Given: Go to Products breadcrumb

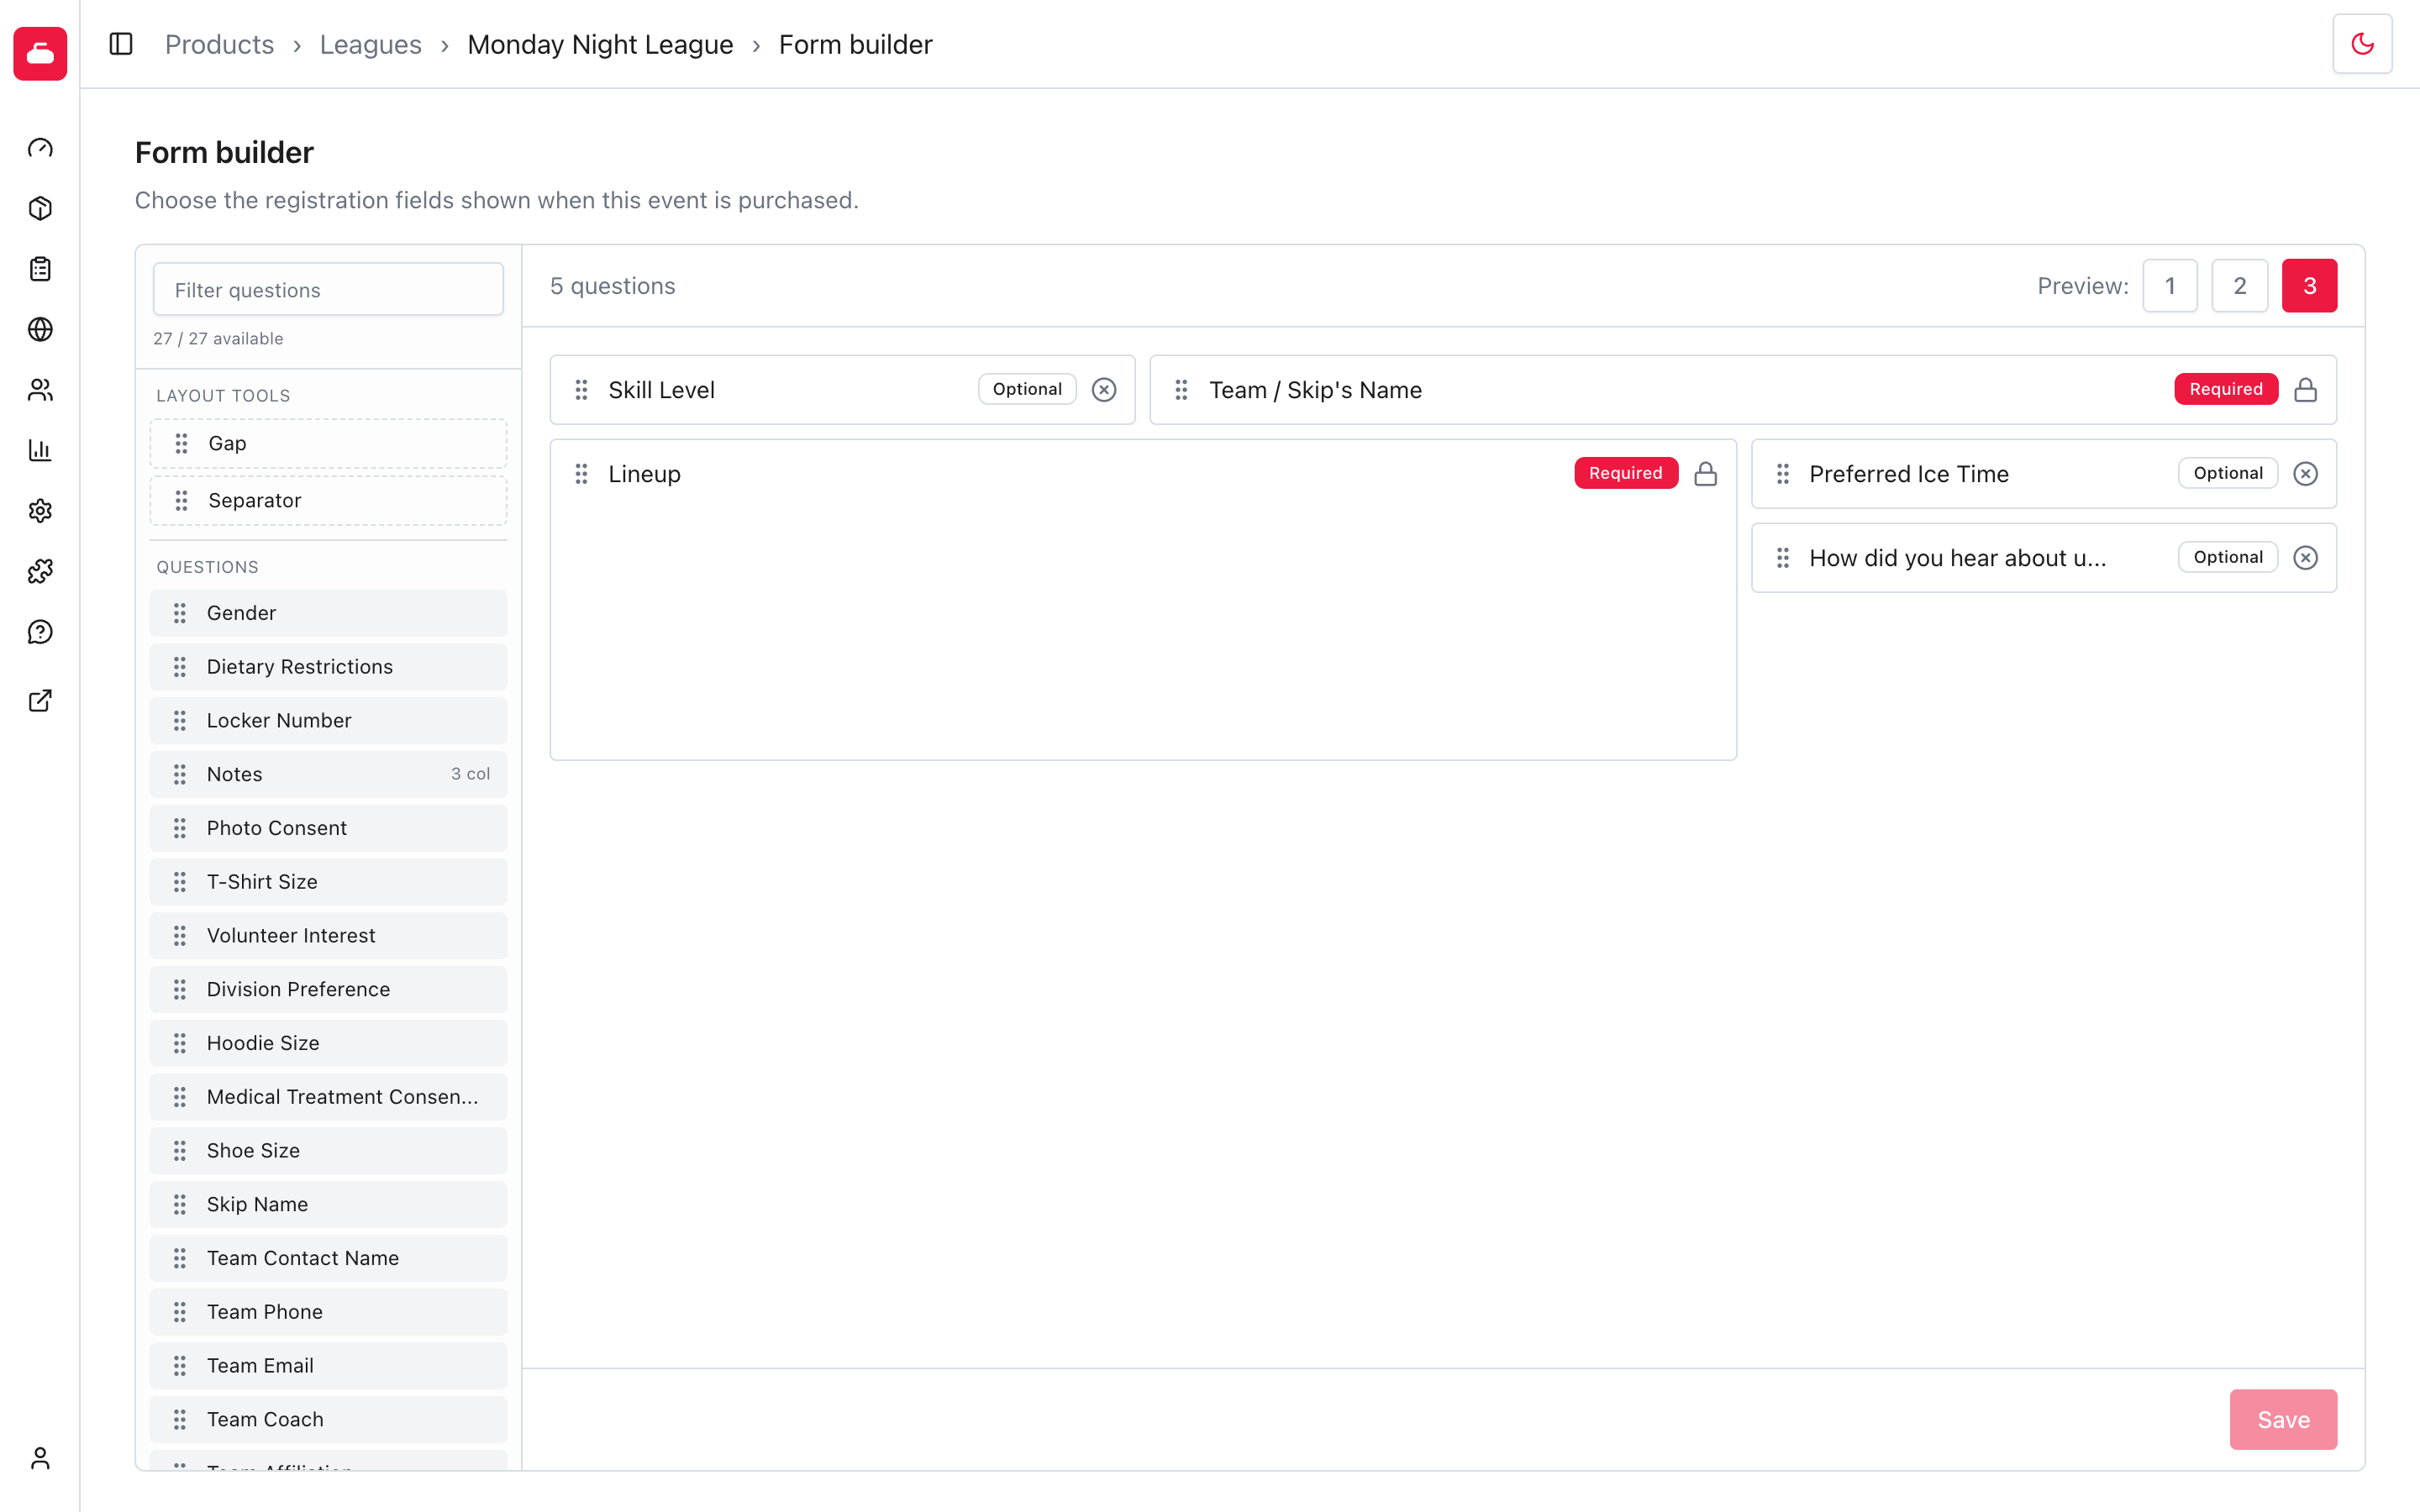Looking at the screenshot, I should [219, 45].
